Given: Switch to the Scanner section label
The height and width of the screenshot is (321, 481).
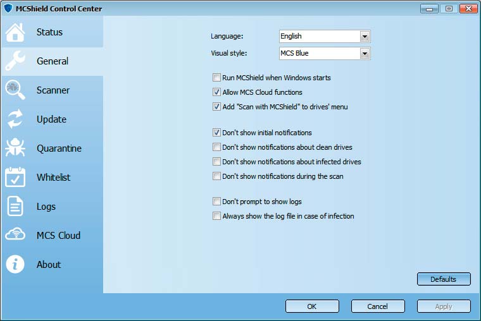Looking at the screenshot, I should 53,90.
